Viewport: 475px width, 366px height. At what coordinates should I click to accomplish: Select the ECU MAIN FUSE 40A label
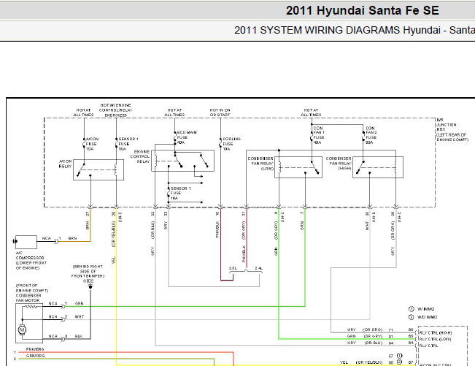pyautogui.click(x=187, y=137)
